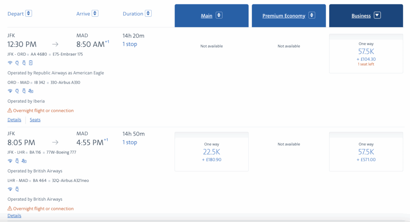The width and height of the screenshot is (410, 222).
Task: Choose the 22.5K + £180.90 Main fare
Action: [x=211, y=152]
